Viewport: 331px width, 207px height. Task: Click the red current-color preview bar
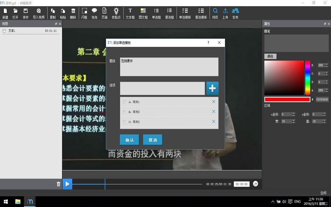[x=287, y=100]
